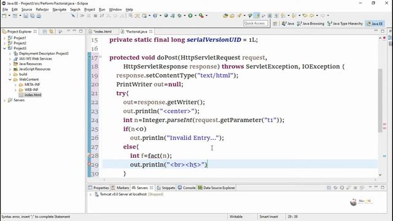Open the File menu
This screenshot has height=221, width=393.
click(5, 10)
